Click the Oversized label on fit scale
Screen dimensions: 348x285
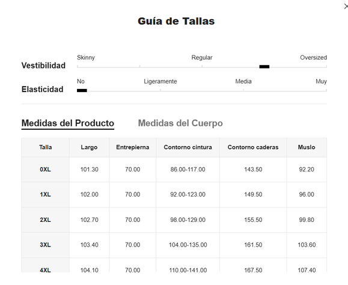coord(313,58)
